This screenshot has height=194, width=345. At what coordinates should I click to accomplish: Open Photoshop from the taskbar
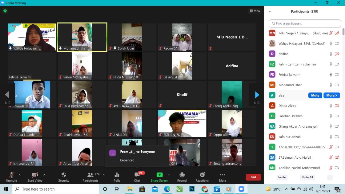click(x=192, y=189)
